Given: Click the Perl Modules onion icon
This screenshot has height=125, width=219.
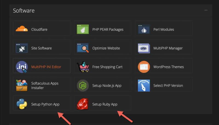Looking at the screenshot, I should pos(144,29).
